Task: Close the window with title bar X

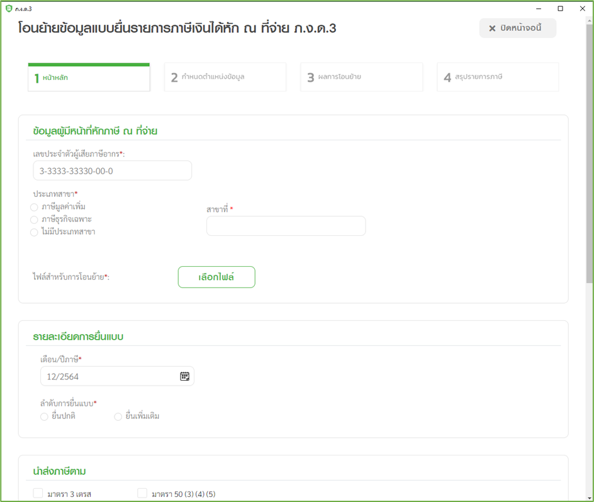Action: click(x=582, y=9)
